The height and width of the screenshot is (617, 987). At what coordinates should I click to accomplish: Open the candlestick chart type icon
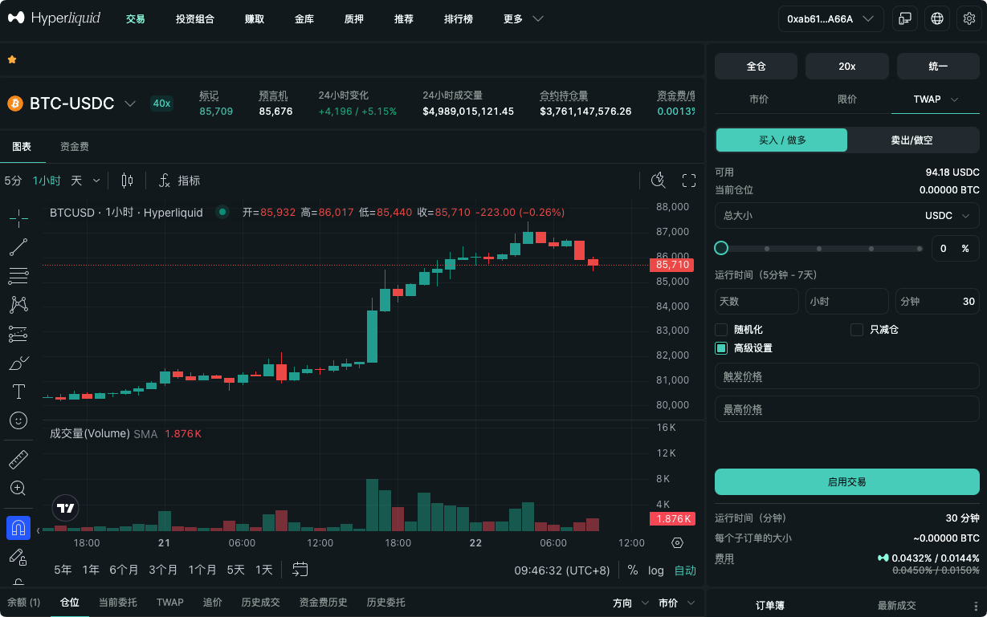tap(127, 181)
